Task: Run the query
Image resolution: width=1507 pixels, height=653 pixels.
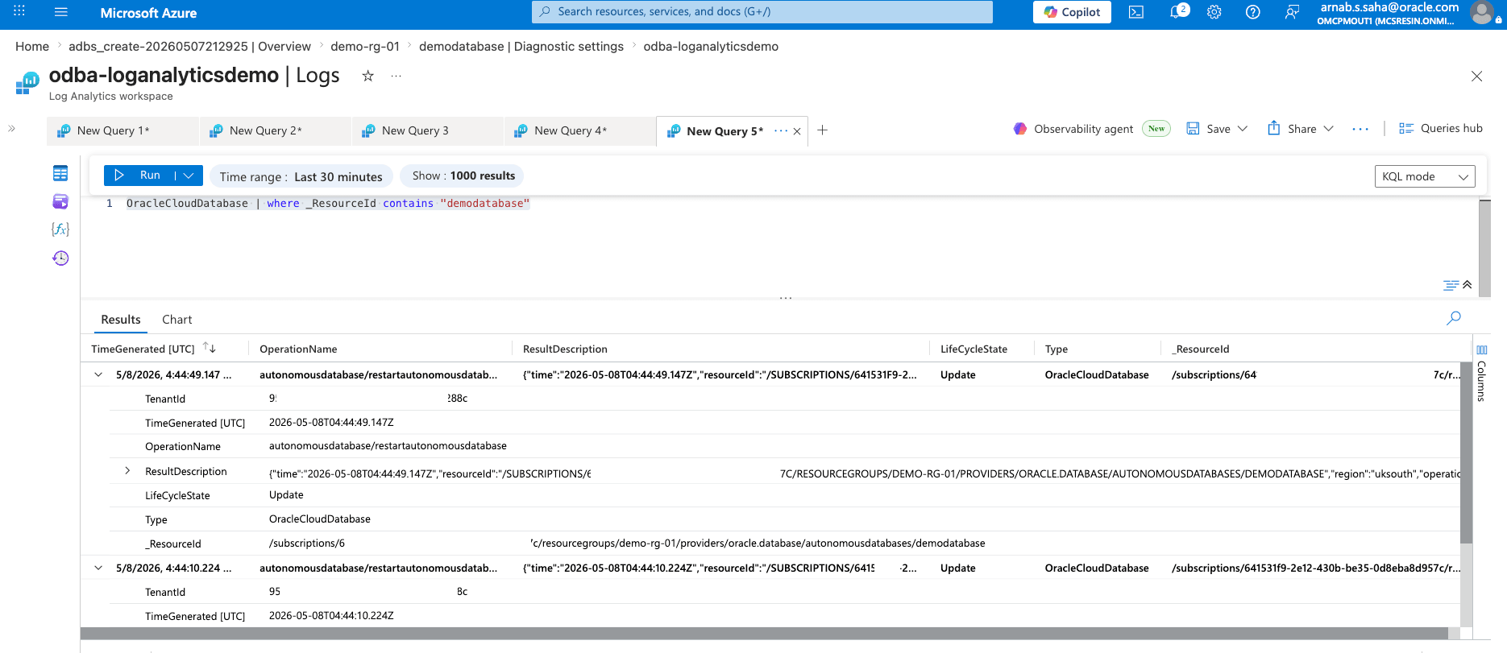Action: 139,175
